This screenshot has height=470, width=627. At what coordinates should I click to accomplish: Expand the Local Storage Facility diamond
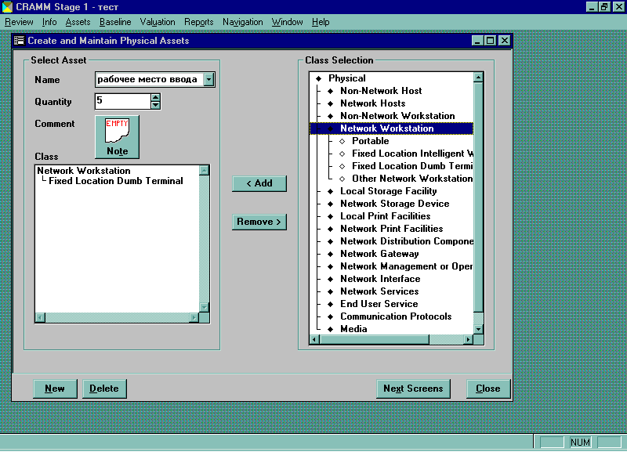tap(330, 191)
